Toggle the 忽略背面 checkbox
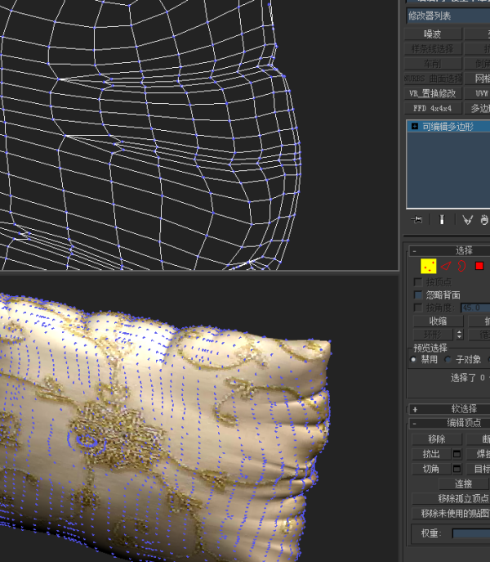This screenshot has height=562, width=490. [417, 295]
